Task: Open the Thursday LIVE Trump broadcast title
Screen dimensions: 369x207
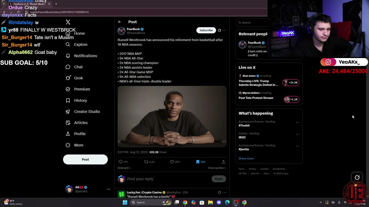Action: 258,83
